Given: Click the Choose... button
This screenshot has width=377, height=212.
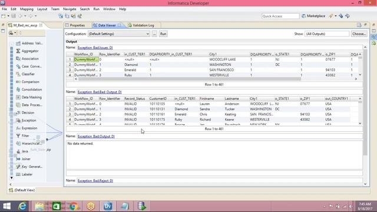Looking at the screenshot, I should pos(359,34).
